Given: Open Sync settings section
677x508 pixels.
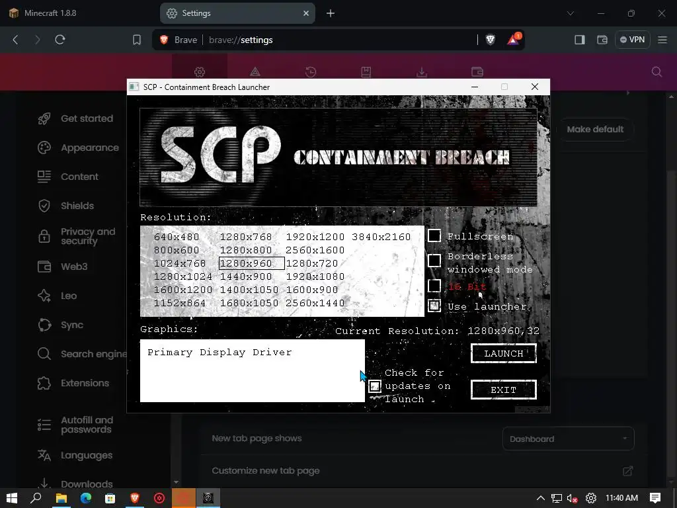Looking at the screenshot, I should click(60, 325).
